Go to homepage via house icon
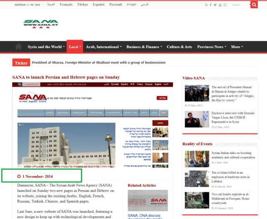This screenshot has width=267, height=219. [x=18, y=46]
